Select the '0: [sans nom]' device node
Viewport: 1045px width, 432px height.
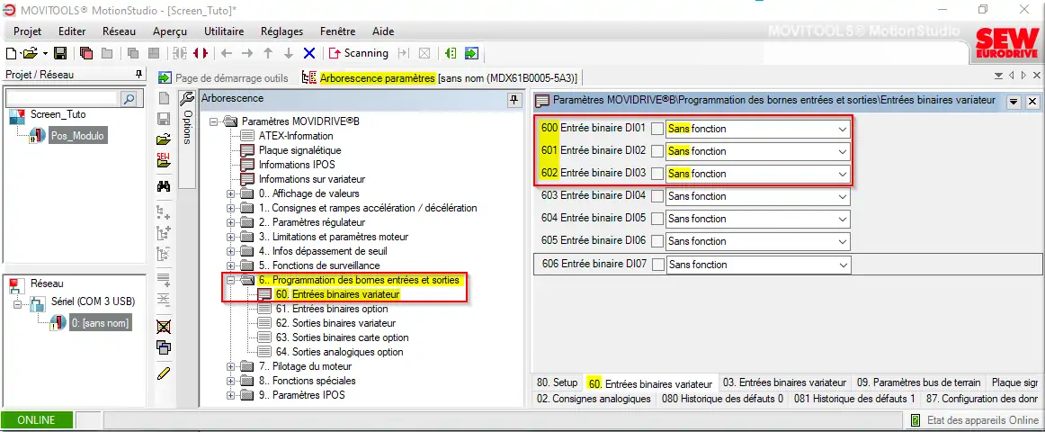coord(100,323)
